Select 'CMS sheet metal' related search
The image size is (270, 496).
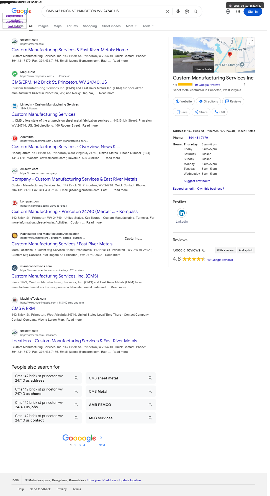point(120,378)
